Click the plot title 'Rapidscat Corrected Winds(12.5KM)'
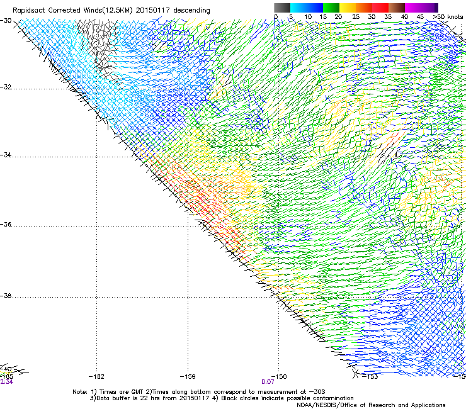Viewport: 466px width, 409px height. [72, 11]
